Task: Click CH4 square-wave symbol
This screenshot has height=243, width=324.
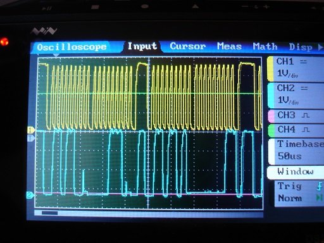Action: [306, 129]
